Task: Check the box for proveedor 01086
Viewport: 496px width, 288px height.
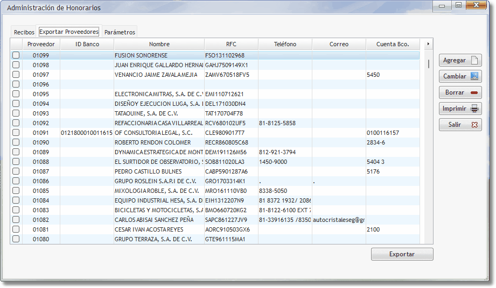Action: click(x=16, y=181)
